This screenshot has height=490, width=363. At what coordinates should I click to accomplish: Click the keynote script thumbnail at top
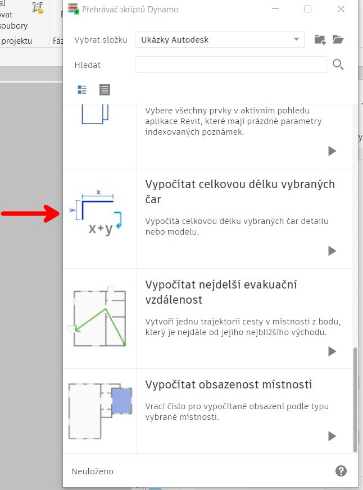pyautogui.click(x=95, y=115)
